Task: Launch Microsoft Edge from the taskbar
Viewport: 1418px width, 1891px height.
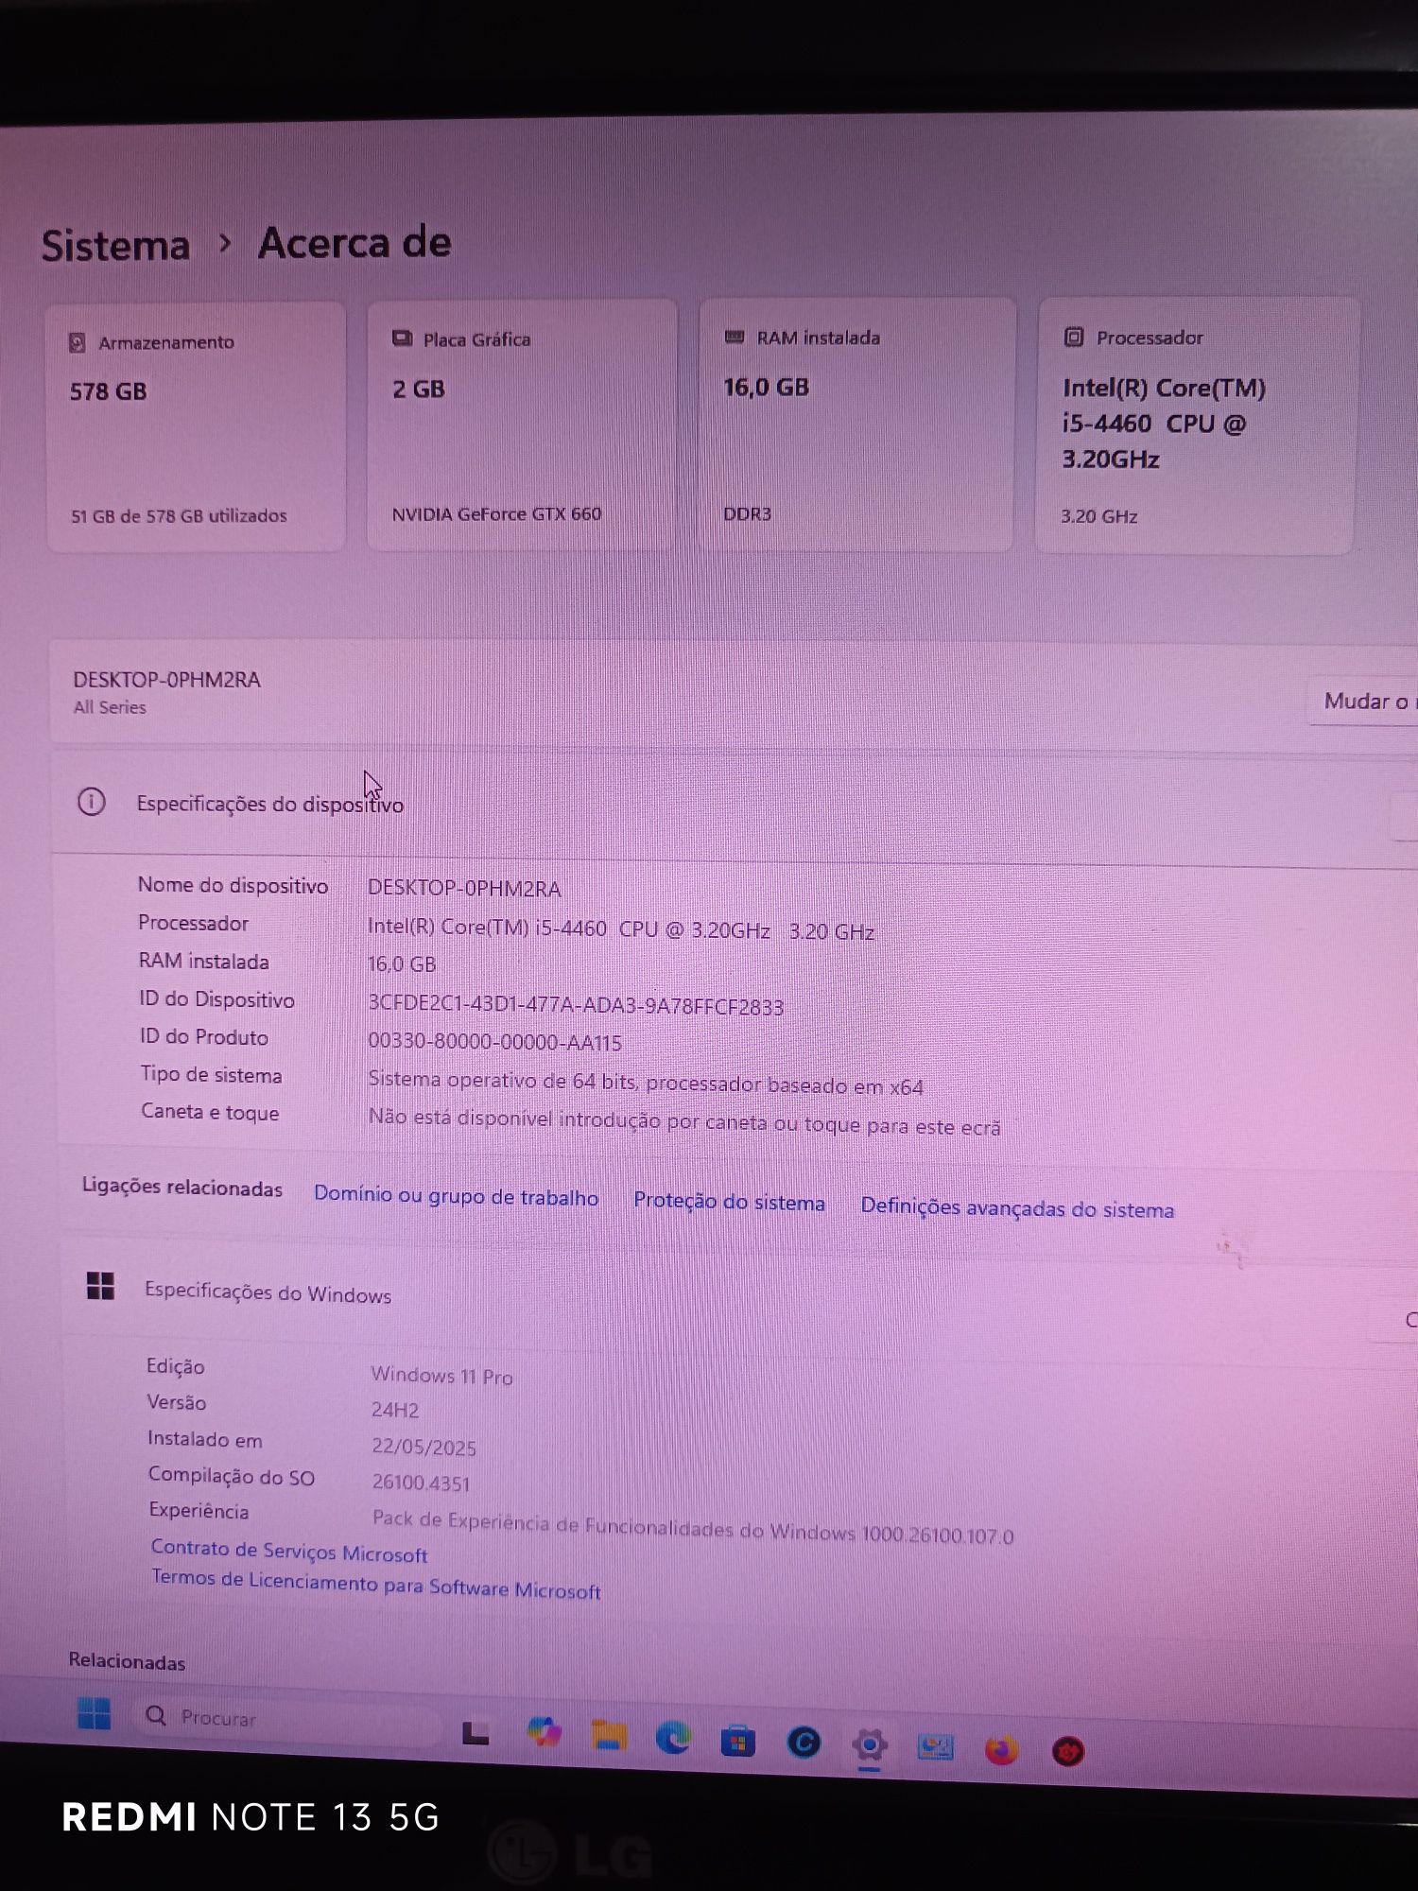Action: [x=673, y=1738]
